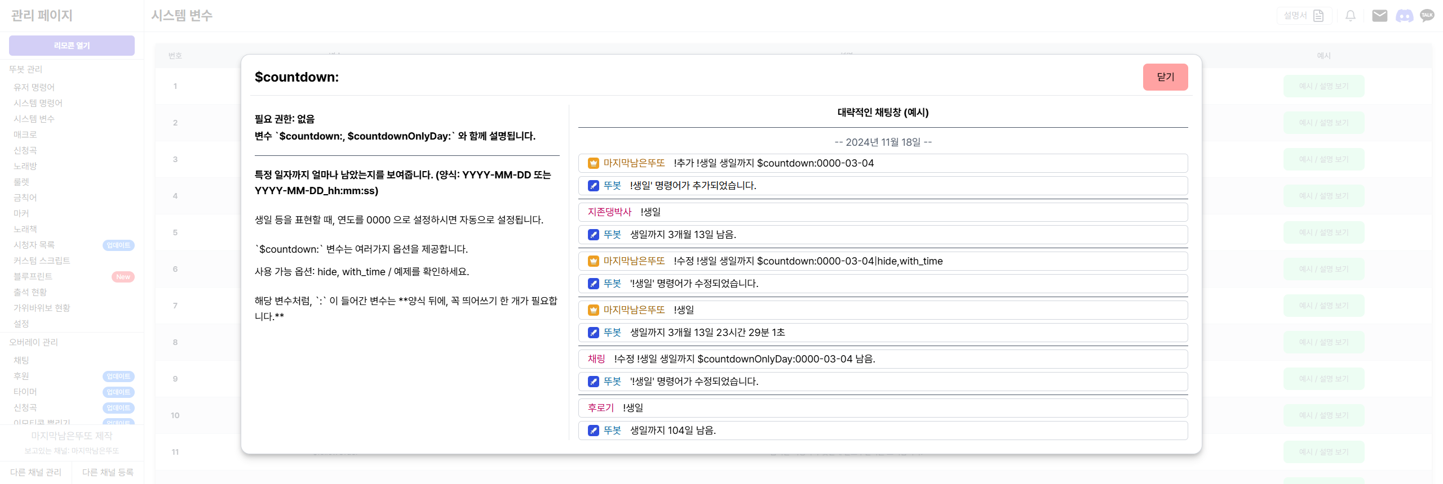Select 시스템 변수 in sidebar
Image resolution: width=1443 pixels, height=484 pixels.
click(34, 119)
